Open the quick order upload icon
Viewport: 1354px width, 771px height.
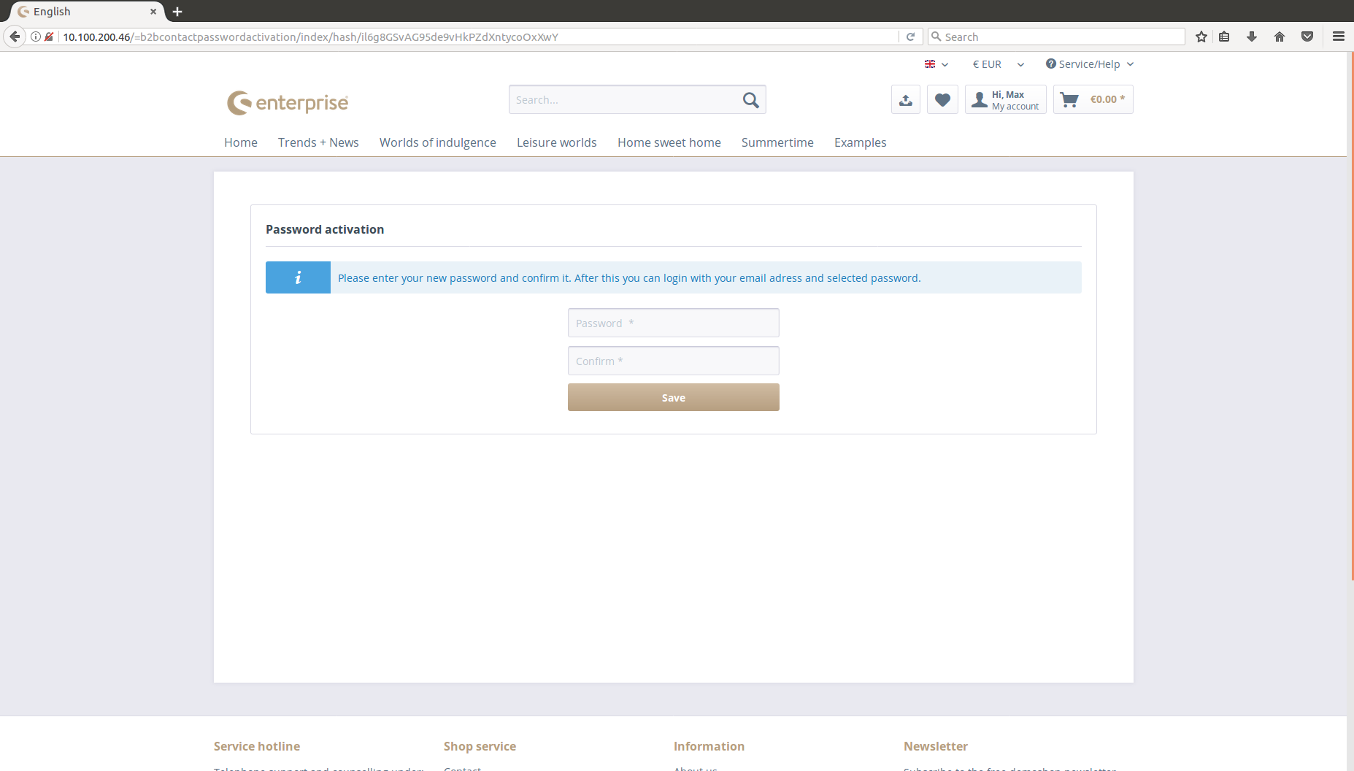point(905,100)
